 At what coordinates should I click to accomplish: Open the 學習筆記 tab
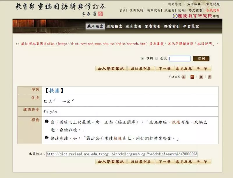click(x=191, y=26)
